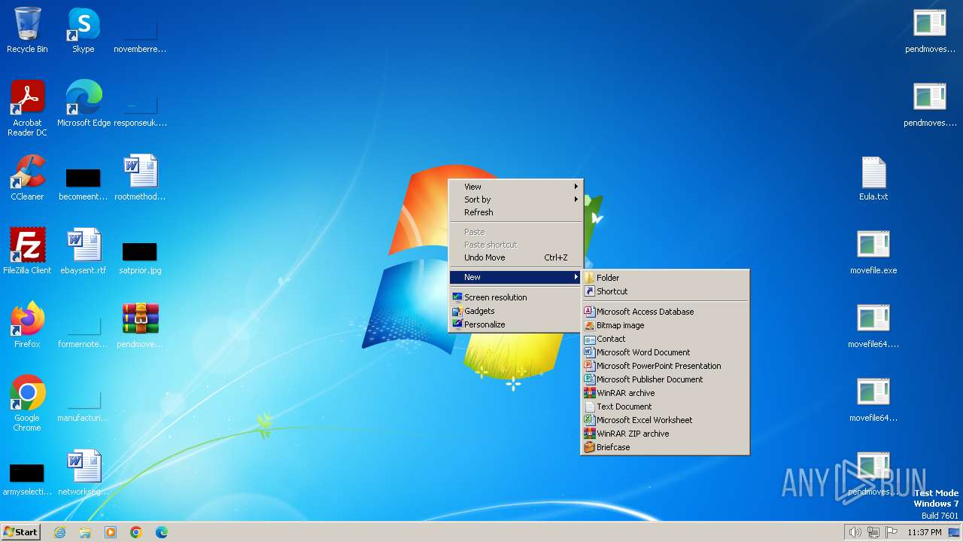The height and width of the screenshot is (542, 963).
Task: Select the rootmethod Word document icon
Action: pos(140,178)
